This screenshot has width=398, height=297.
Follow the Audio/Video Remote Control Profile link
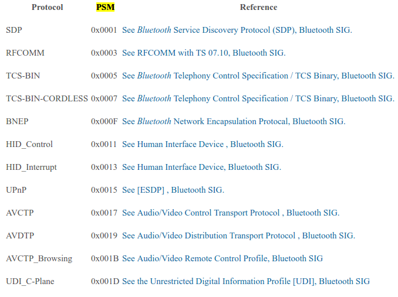click(222, 258)
